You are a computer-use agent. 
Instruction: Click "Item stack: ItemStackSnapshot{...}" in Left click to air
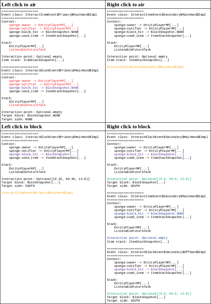(x=33, y=60)
